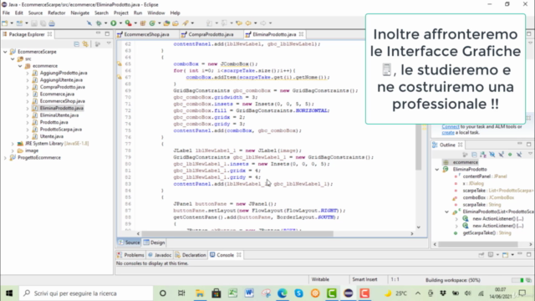Toggle Link with Editor in Package Explorer
The image size is (535, 301).
click(85, 44)
